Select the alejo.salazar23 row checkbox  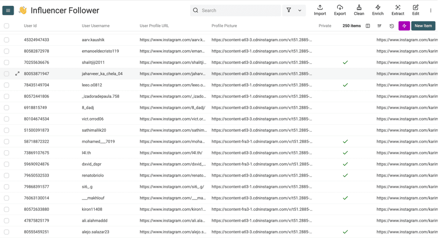click(7, 232)
